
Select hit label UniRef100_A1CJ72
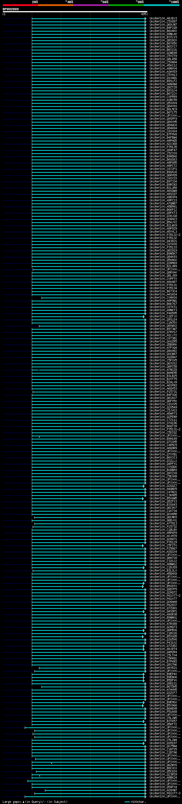pyautogui.click(x=163, y=335)
